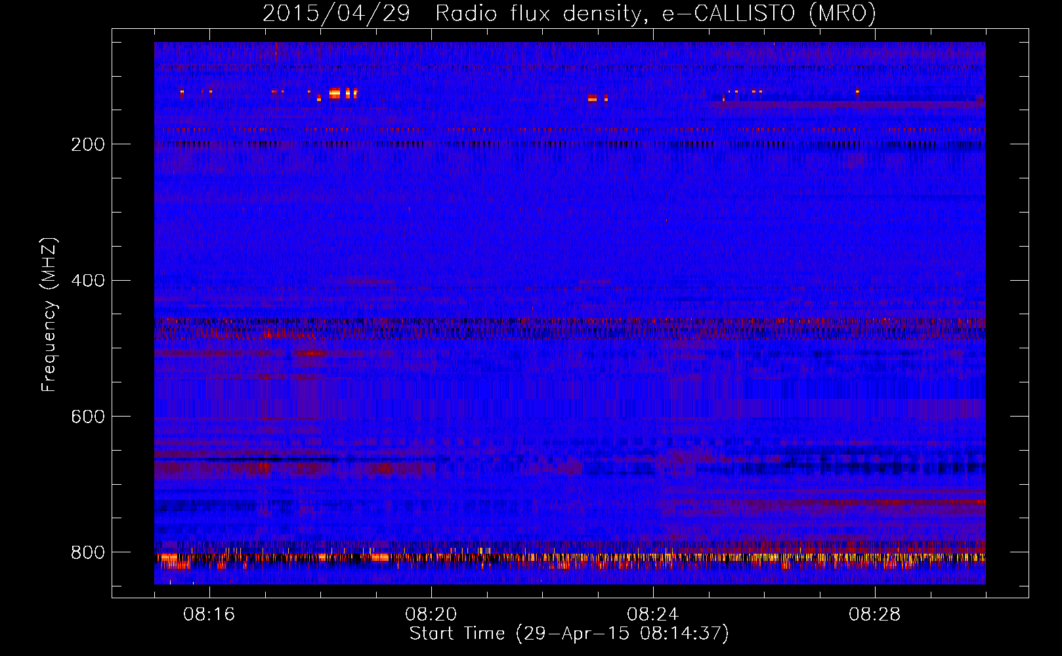
Task: Click the "400" frequency tick label
Action: click(x=88, y=281)
